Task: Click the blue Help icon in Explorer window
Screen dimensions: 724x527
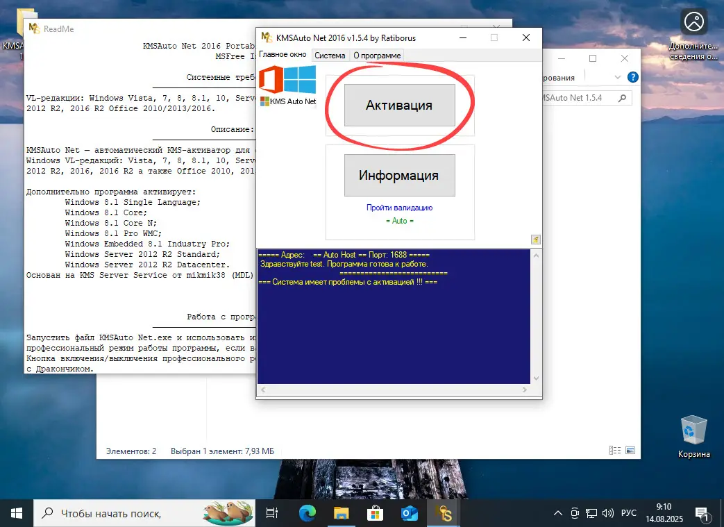Action: pyautogui.click(x=632, y=78)
